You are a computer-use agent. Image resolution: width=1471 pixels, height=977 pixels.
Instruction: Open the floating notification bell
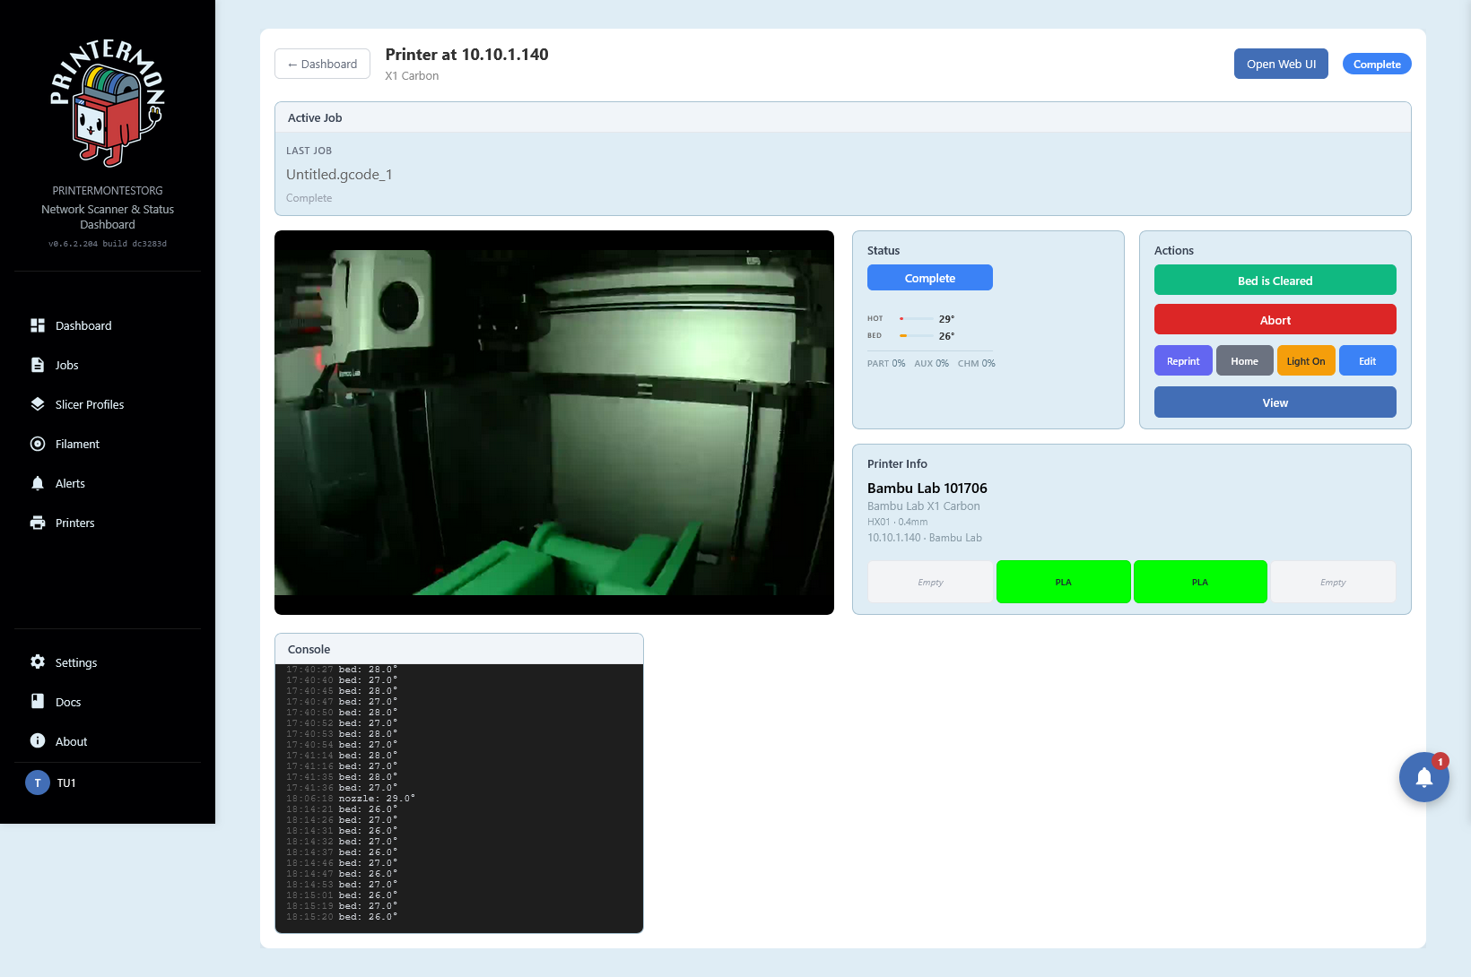click(1423, 777)
